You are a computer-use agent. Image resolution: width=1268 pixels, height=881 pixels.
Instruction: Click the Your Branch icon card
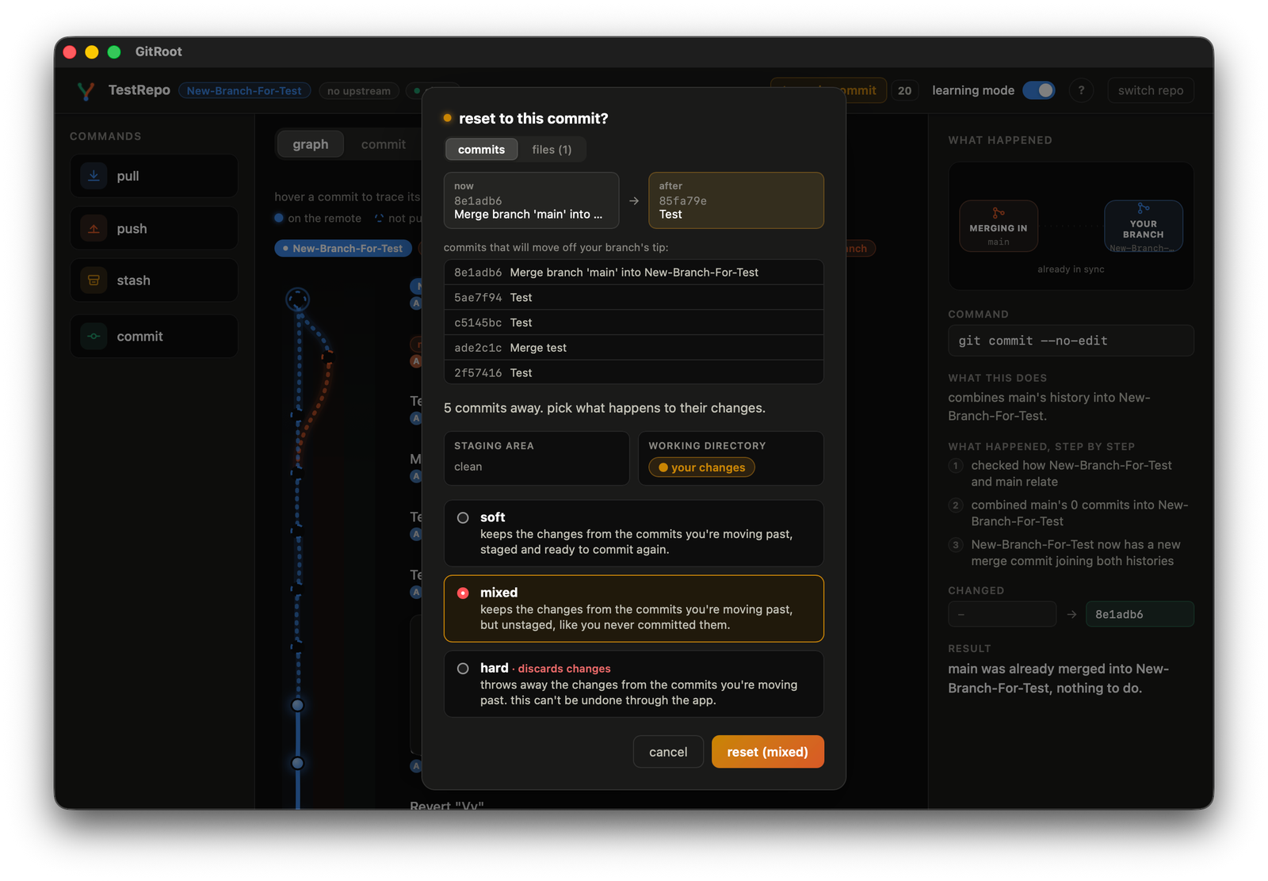click(x=1144, y=226)
